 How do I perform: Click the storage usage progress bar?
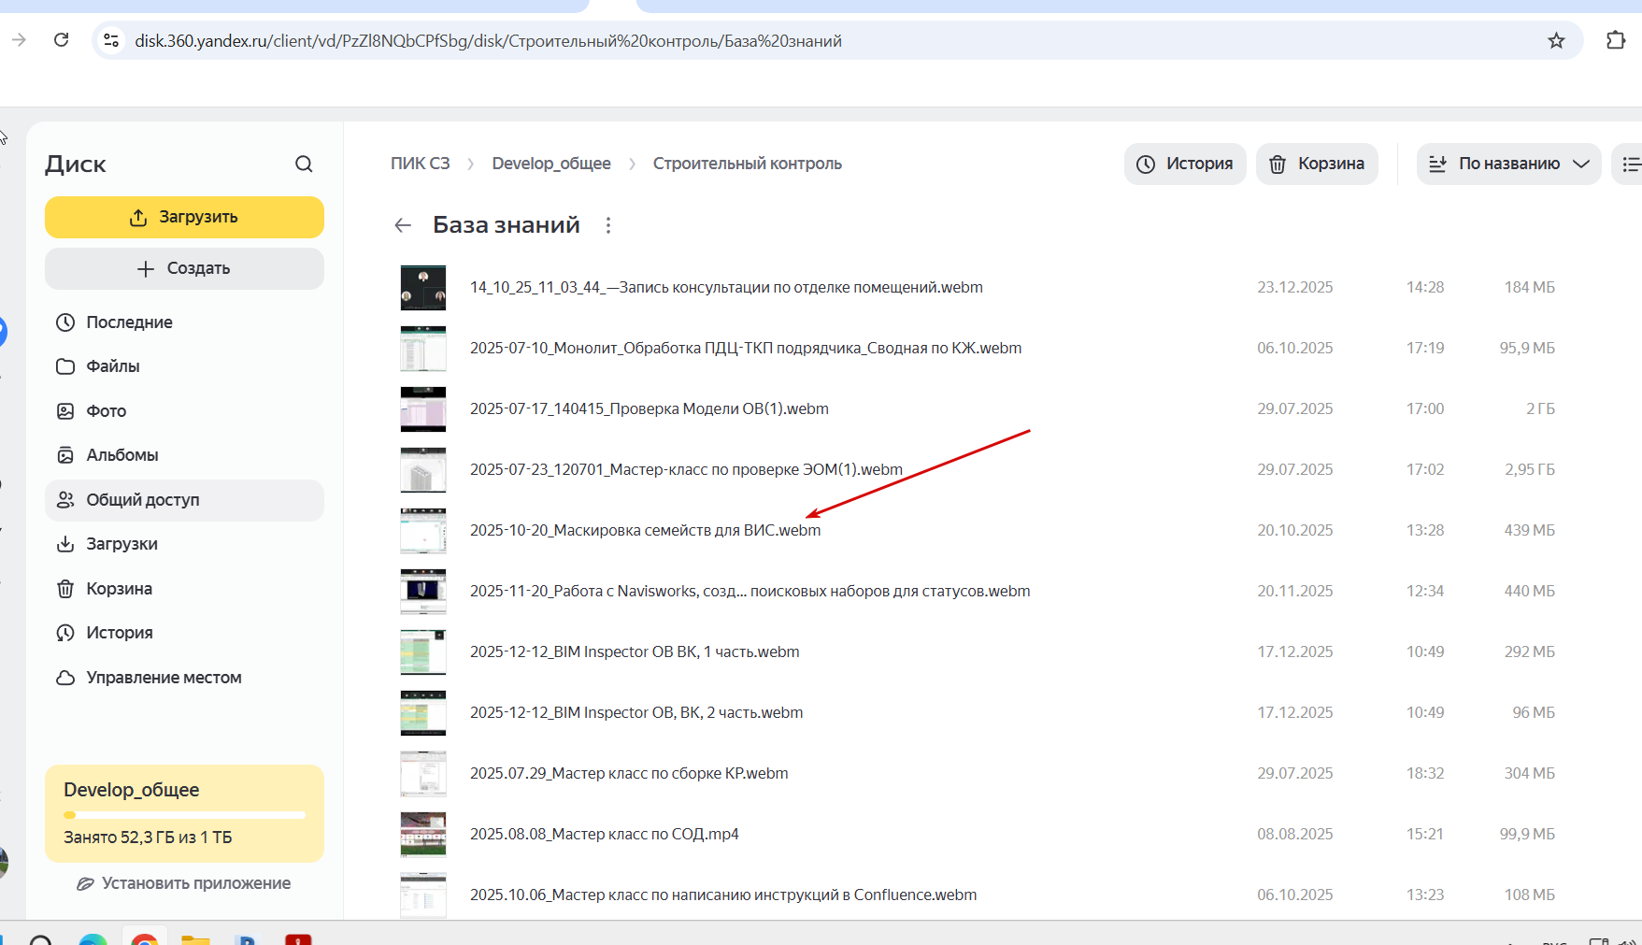184,815
